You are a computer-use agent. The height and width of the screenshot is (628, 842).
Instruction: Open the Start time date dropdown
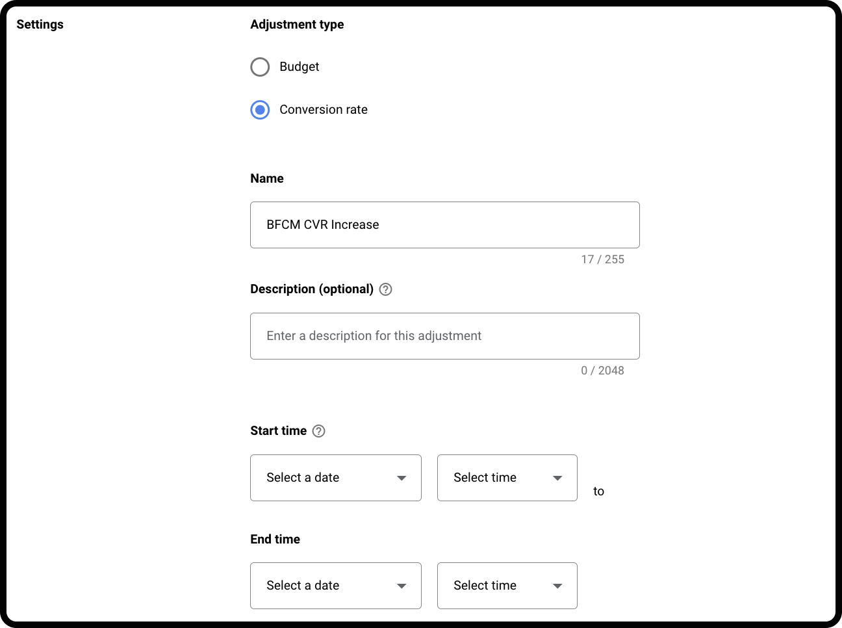(x=336, y=478)
